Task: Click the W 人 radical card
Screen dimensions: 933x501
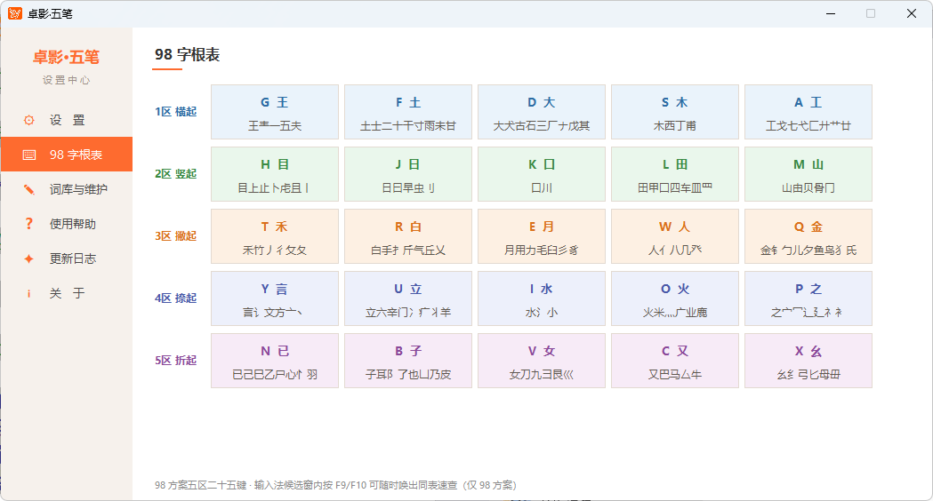Action: coord(675,236)
